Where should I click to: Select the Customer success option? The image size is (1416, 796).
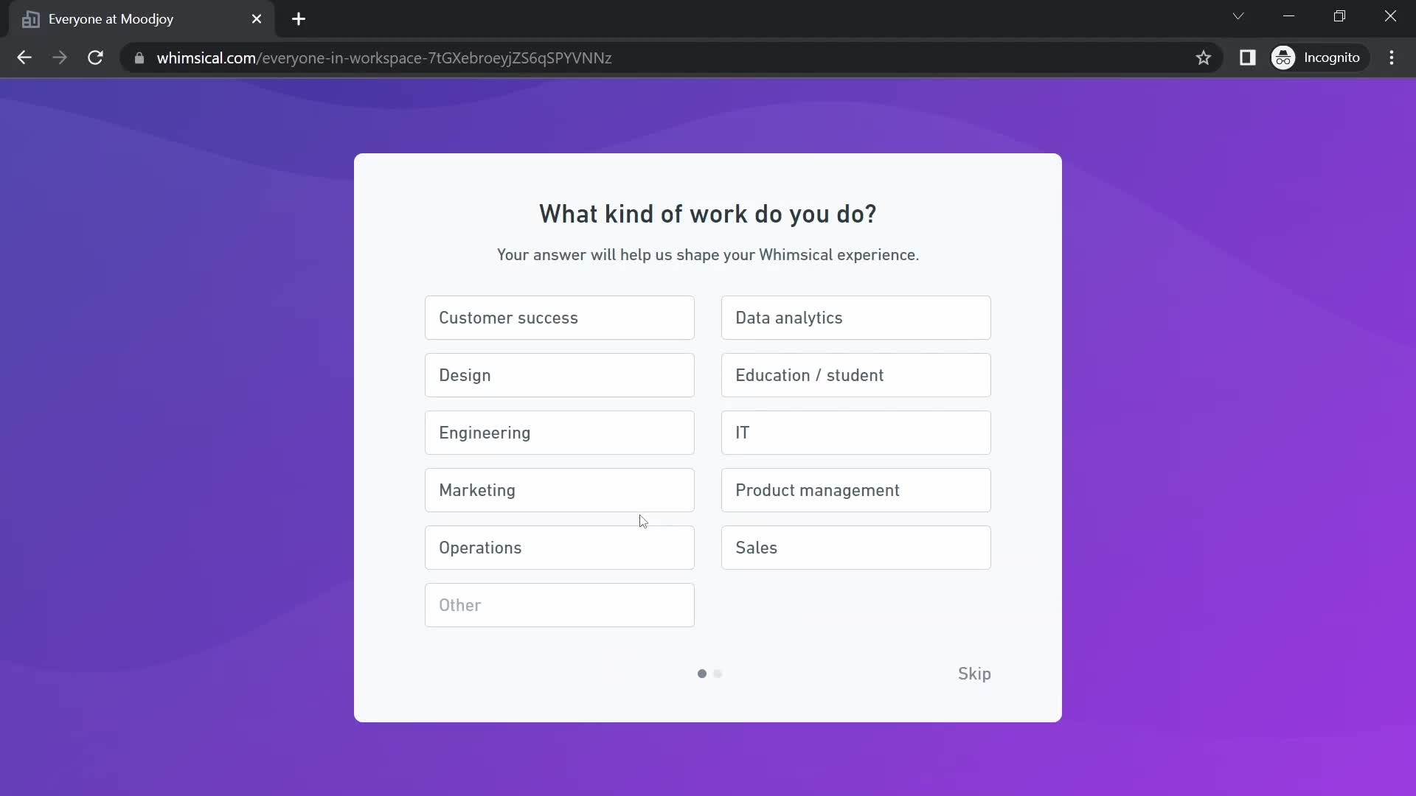point(559,317)
